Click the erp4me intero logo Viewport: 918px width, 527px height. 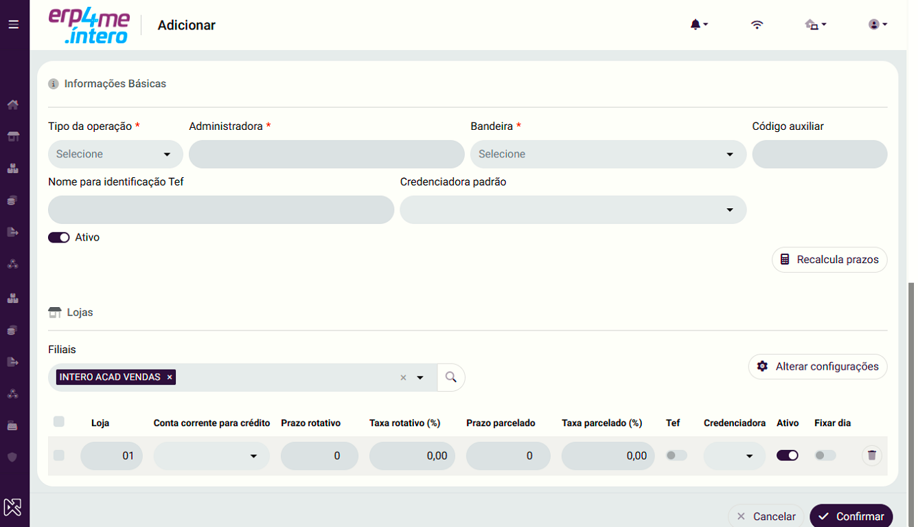tap(89, 25)
